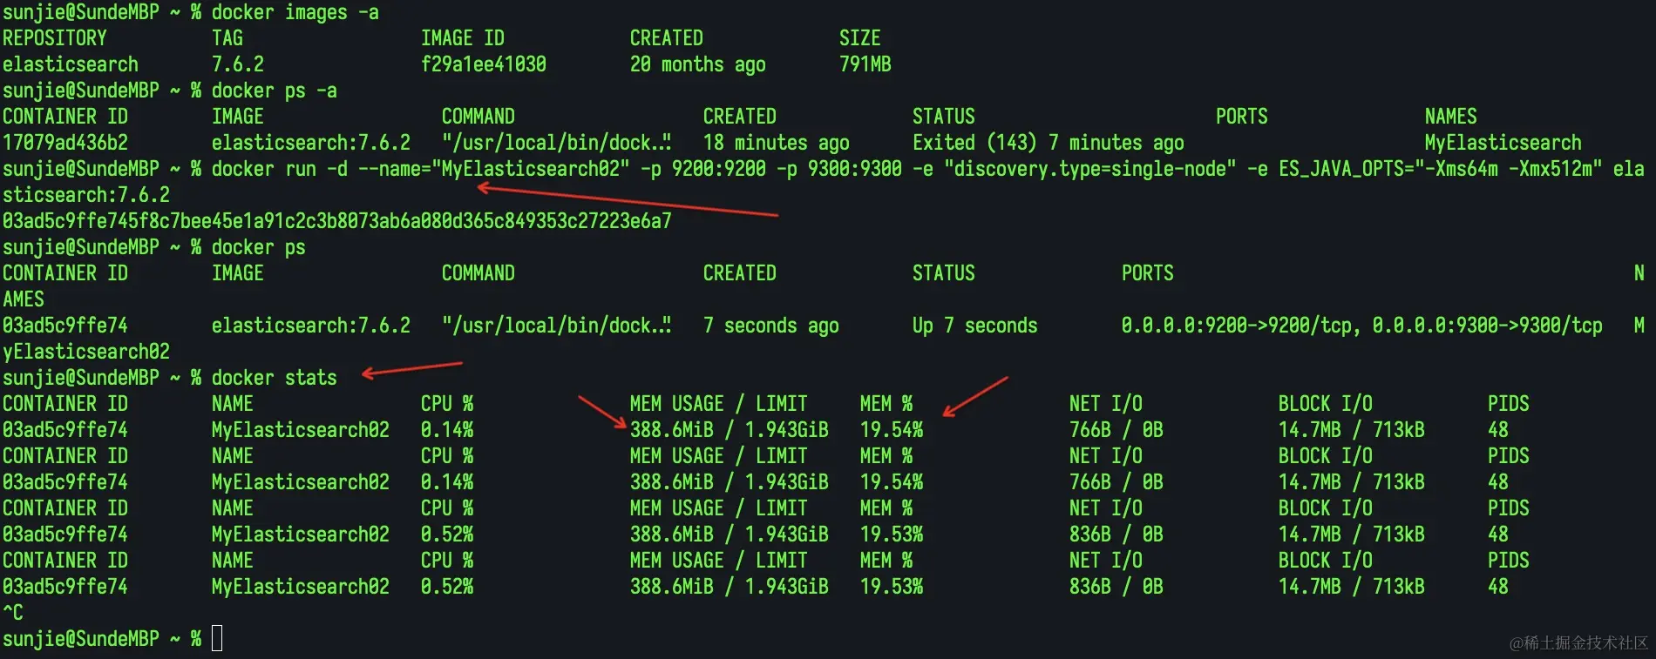1656x659 pixels.
Task: Place cursor at the final empty shell prompt
Action: coord(217,639)
